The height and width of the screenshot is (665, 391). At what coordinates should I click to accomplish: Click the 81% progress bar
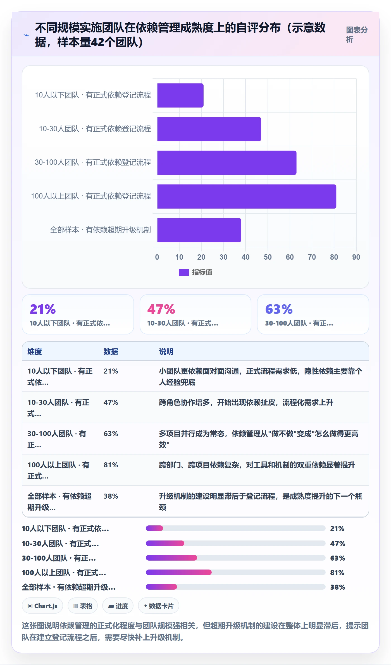pos(236,572)
